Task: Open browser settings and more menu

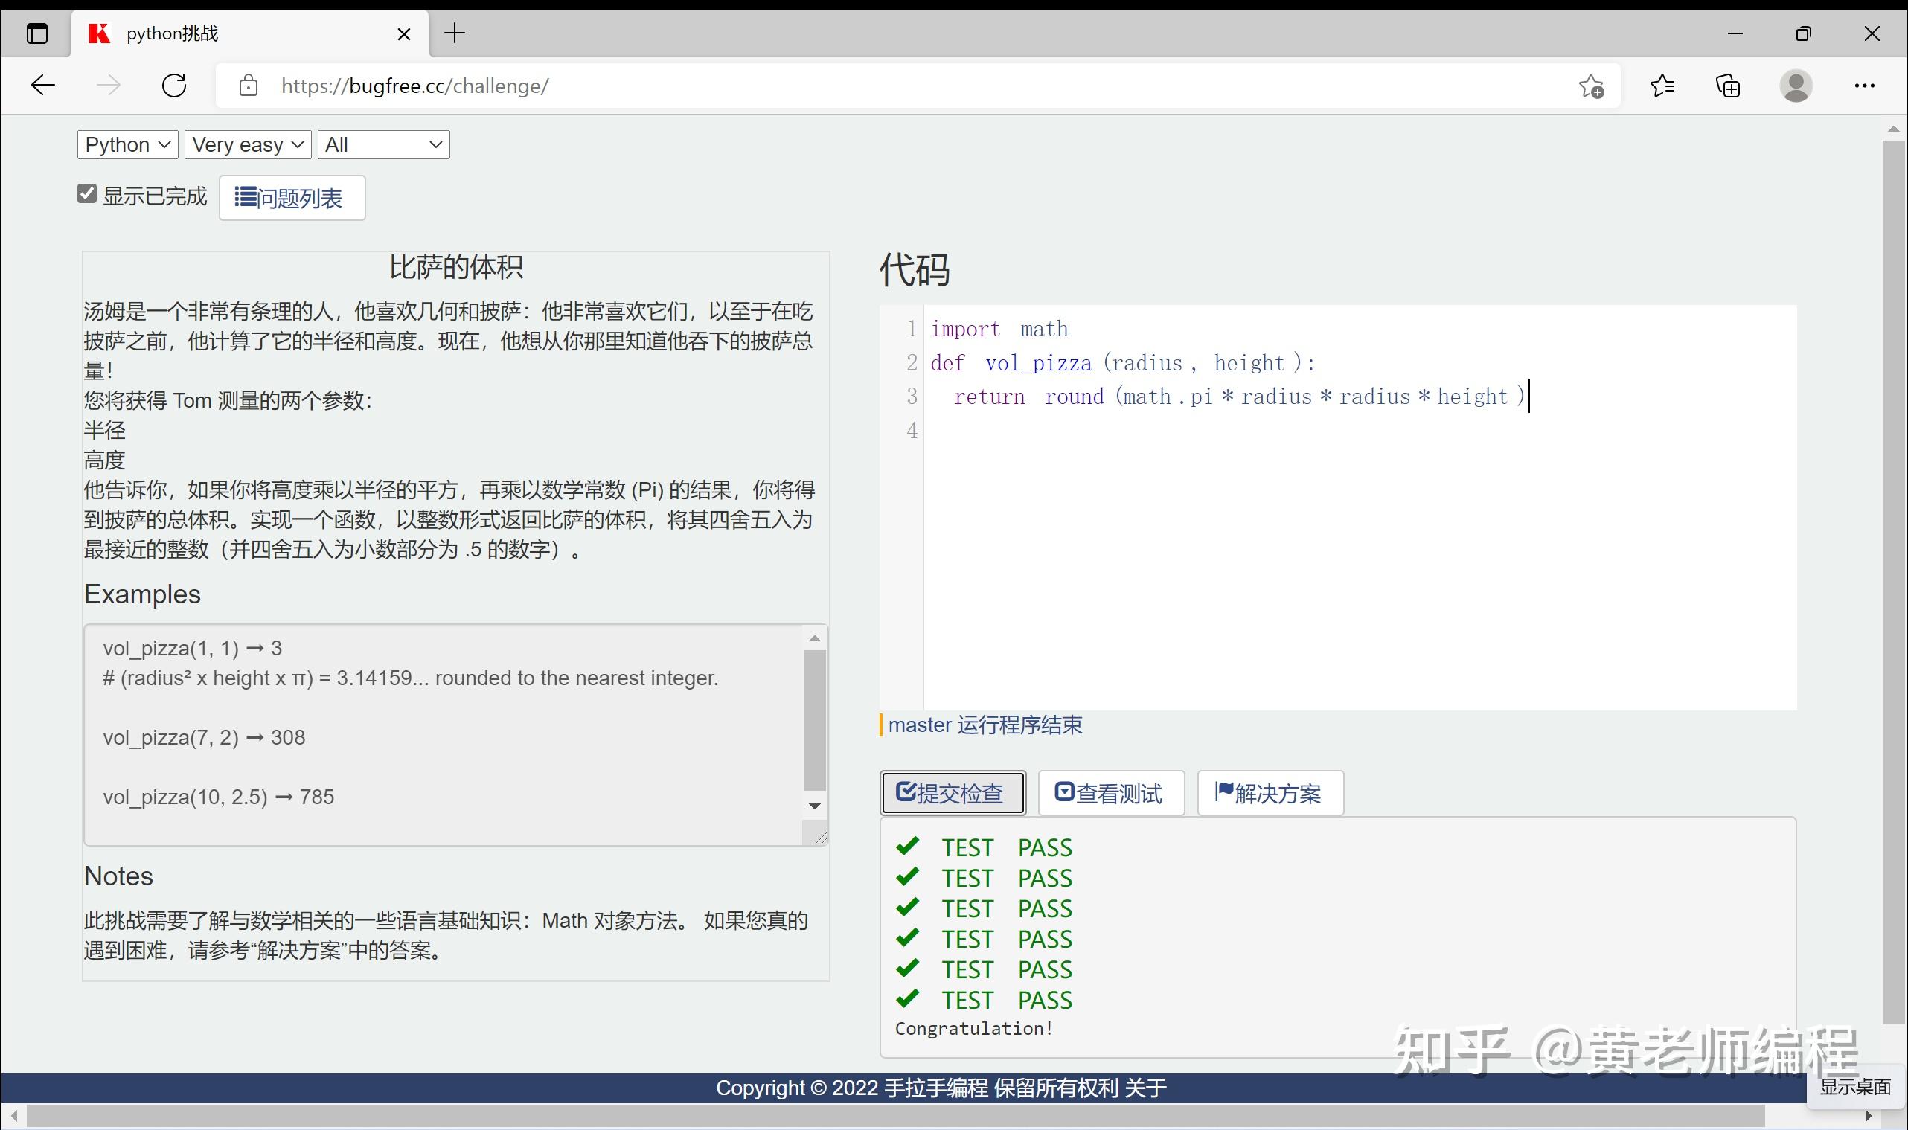Action: tap(1865, 86)
